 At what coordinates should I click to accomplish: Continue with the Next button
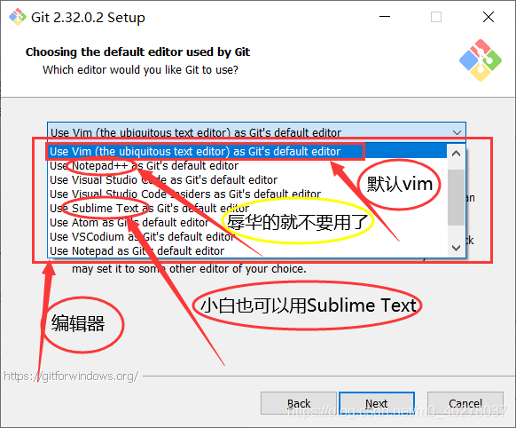point(377,403)
